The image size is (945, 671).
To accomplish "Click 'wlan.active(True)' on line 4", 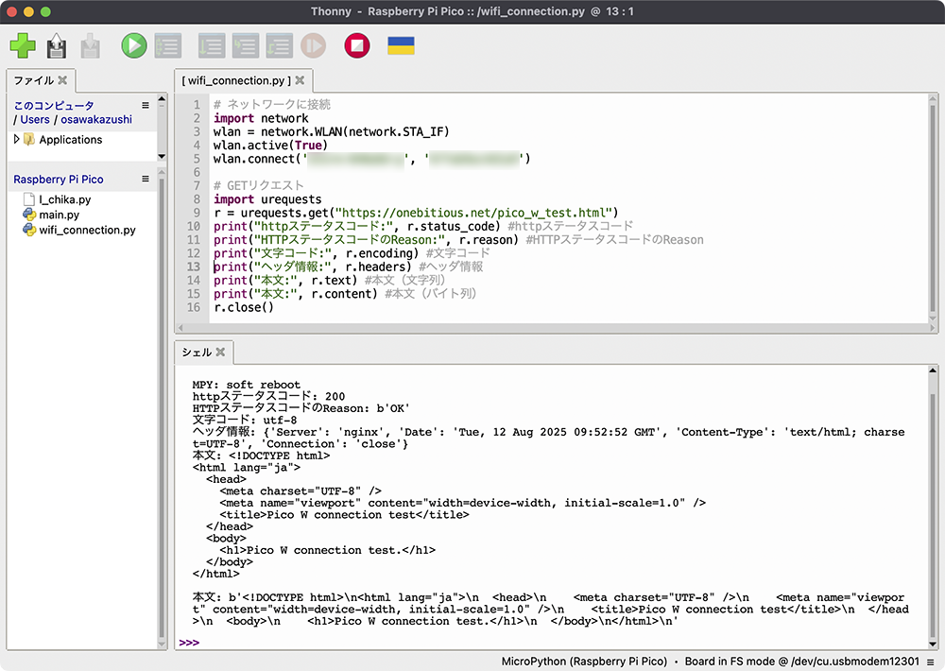I will coord(270,146).
